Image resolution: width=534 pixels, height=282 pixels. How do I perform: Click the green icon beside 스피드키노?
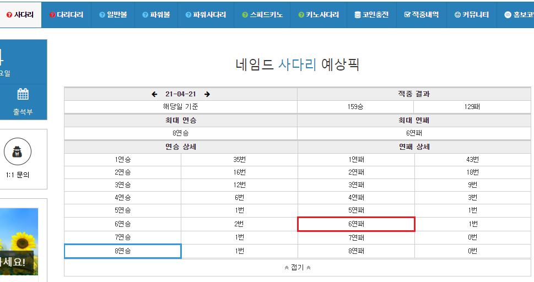pos(245,15)
